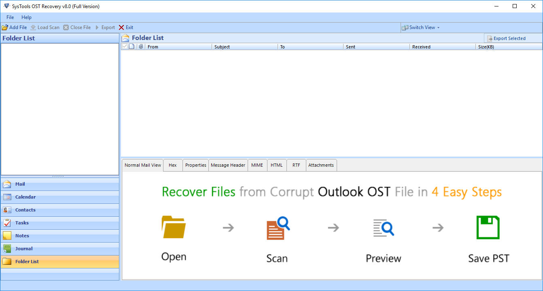Click the red Exit X icon
This screenshot has height=291, width=543.
pyautogui.click(x=121, y=27)
